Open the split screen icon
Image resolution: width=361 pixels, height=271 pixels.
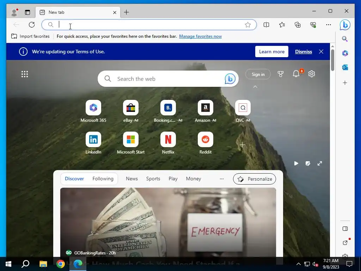click(x=266, y=25)
